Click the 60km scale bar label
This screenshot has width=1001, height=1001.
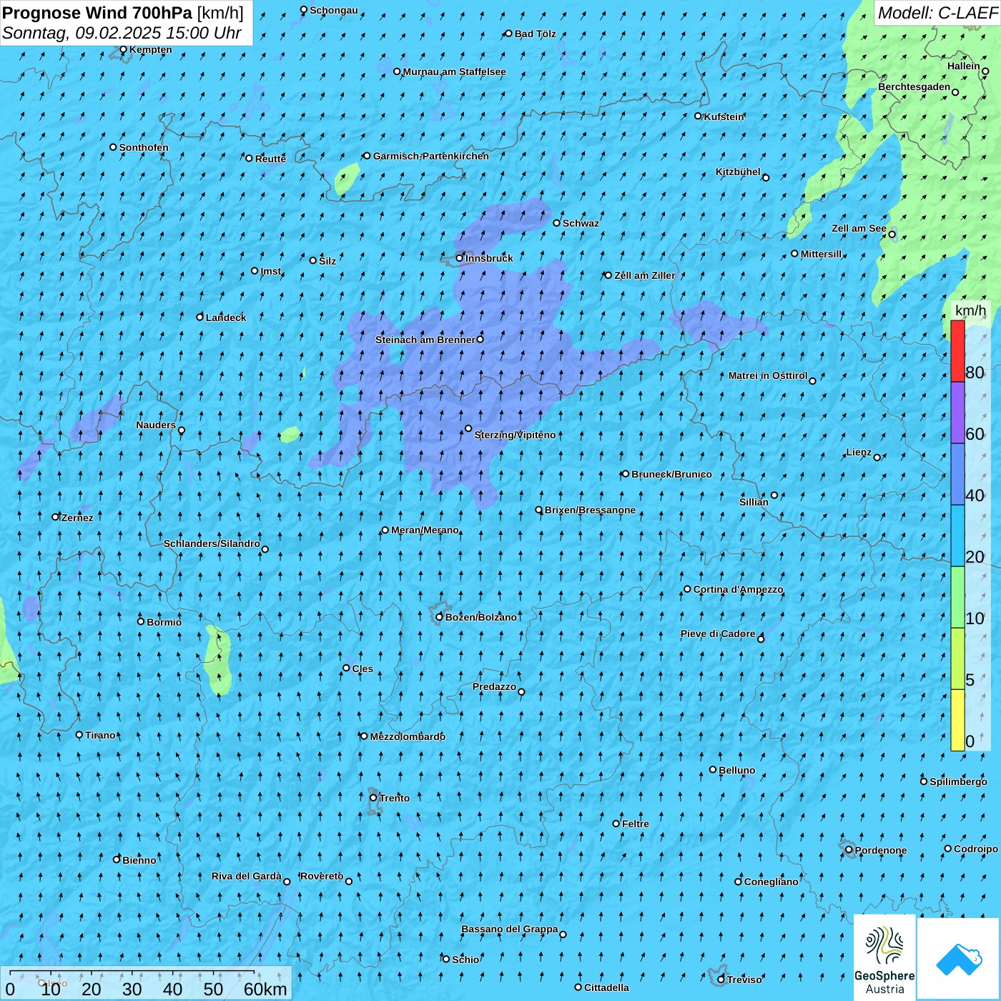(265, 989)
